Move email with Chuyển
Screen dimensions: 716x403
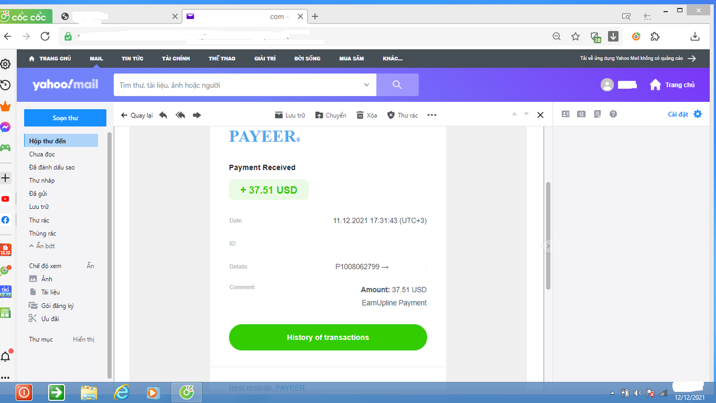click(331, 115)
